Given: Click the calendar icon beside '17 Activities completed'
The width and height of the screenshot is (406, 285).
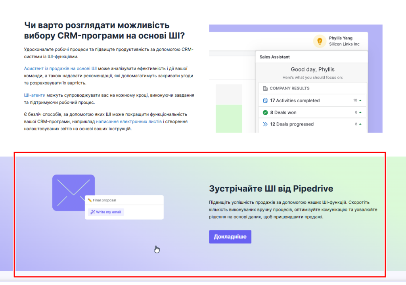Looking at the screenshot, I should 265,101.
